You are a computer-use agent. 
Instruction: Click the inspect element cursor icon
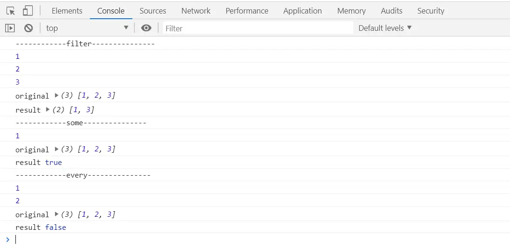click(x=11, y=11)
